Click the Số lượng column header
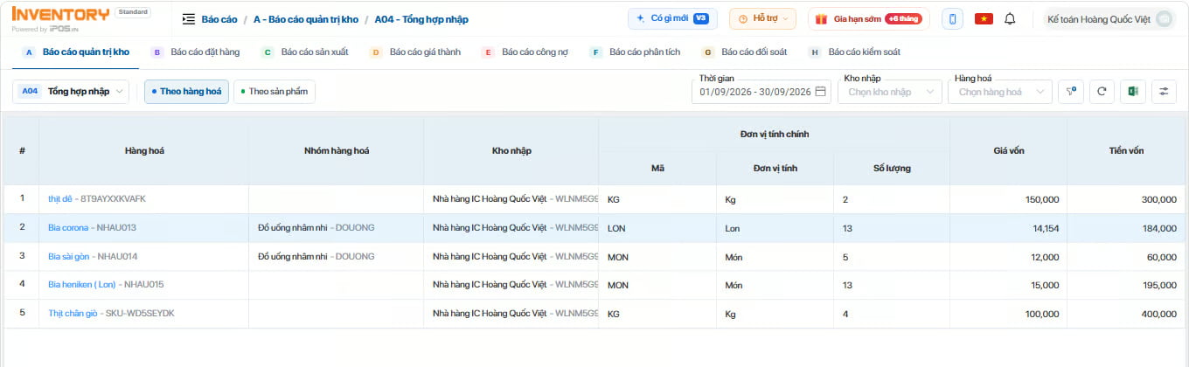This screenshot has width=1189, height=367. (892, 169)
